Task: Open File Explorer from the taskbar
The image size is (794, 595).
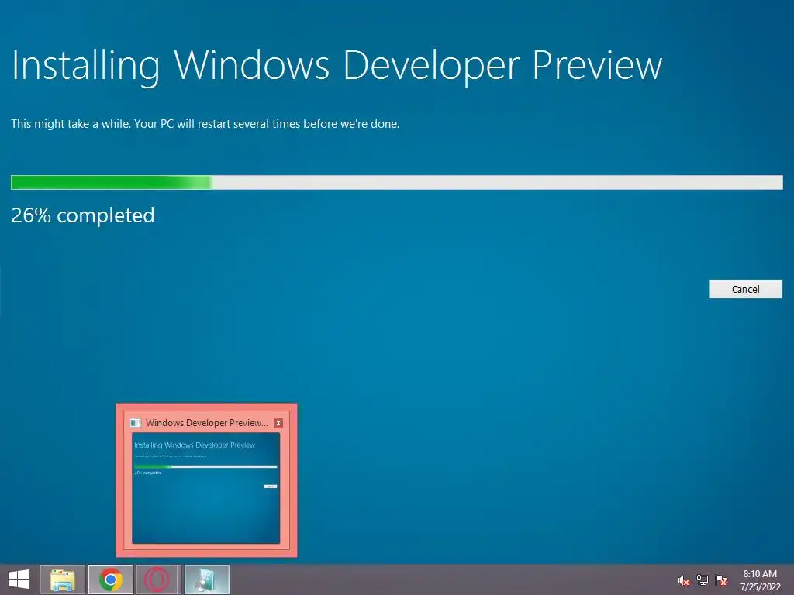Action: coord(63,580)
